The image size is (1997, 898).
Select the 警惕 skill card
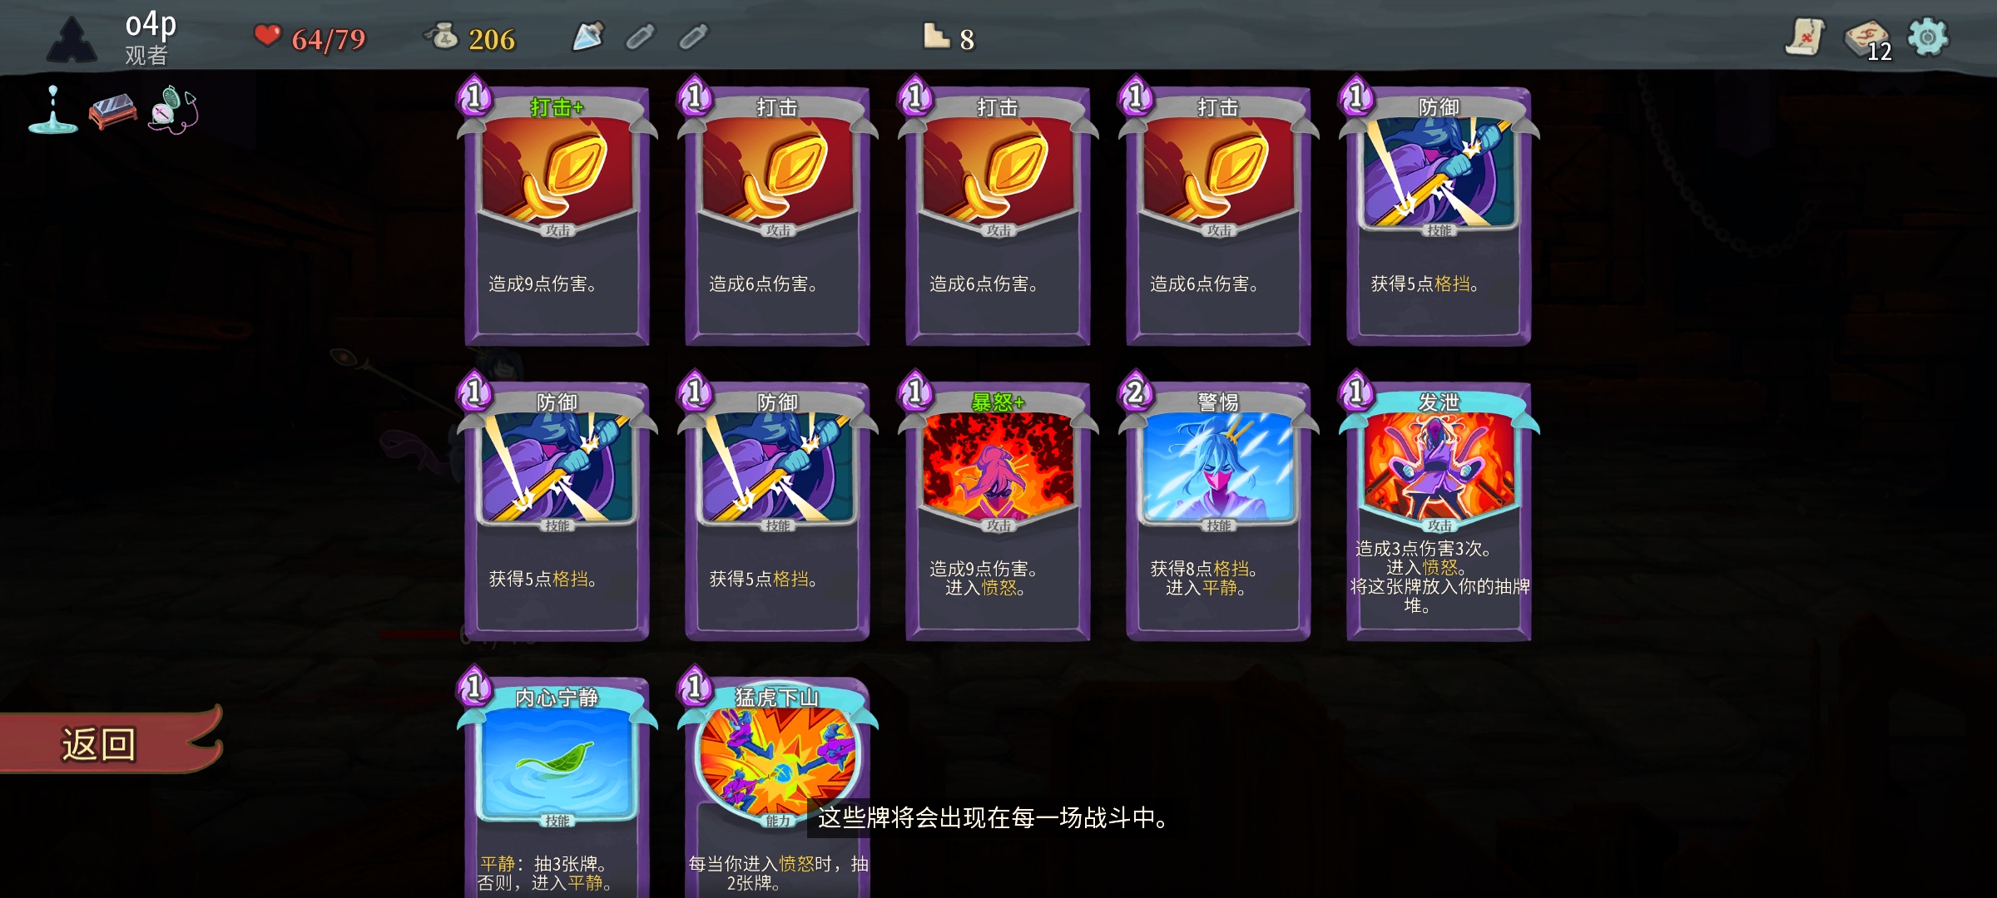(x=1217, y=507)
